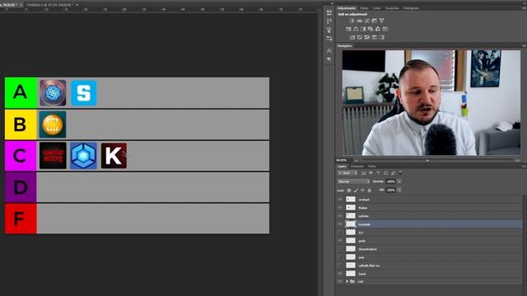
Task: Click the Fill percentage field
Action: [391, 190]
